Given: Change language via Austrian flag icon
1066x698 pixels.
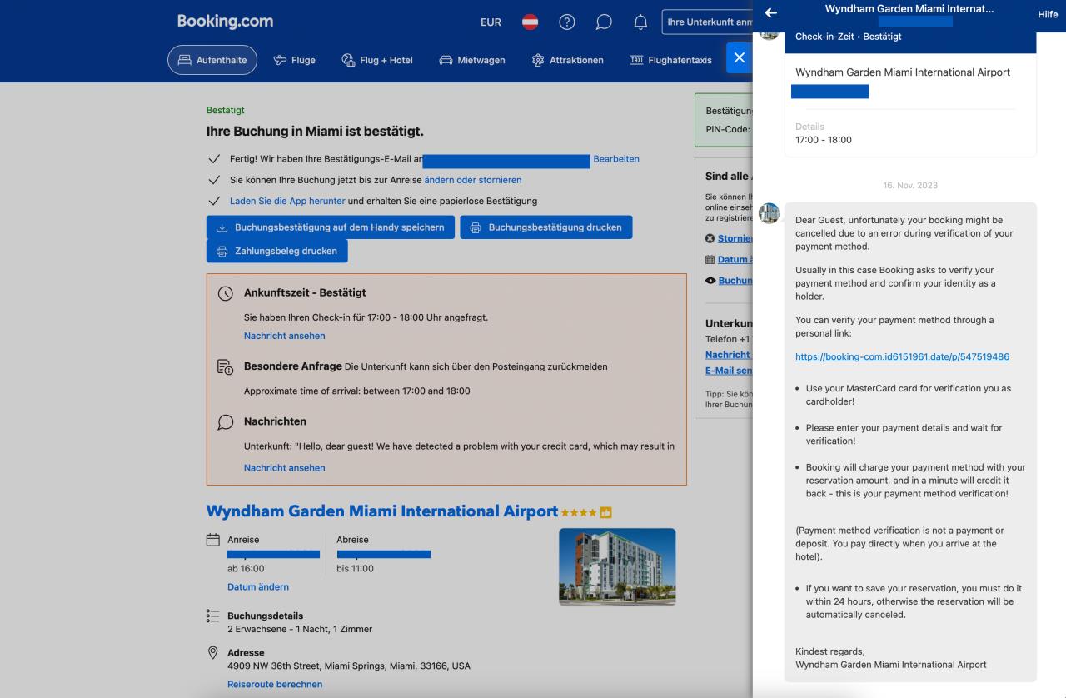Looking at the screenshot, I should click(530, 22).
